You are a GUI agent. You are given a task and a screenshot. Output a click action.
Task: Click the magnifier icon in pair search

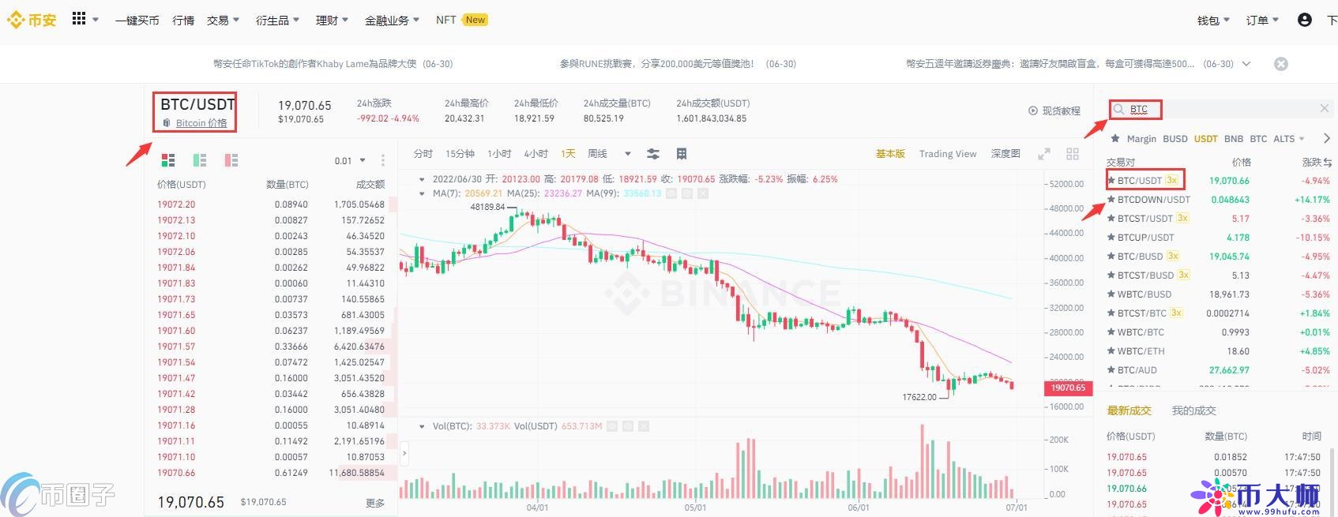click(1118, 109)
